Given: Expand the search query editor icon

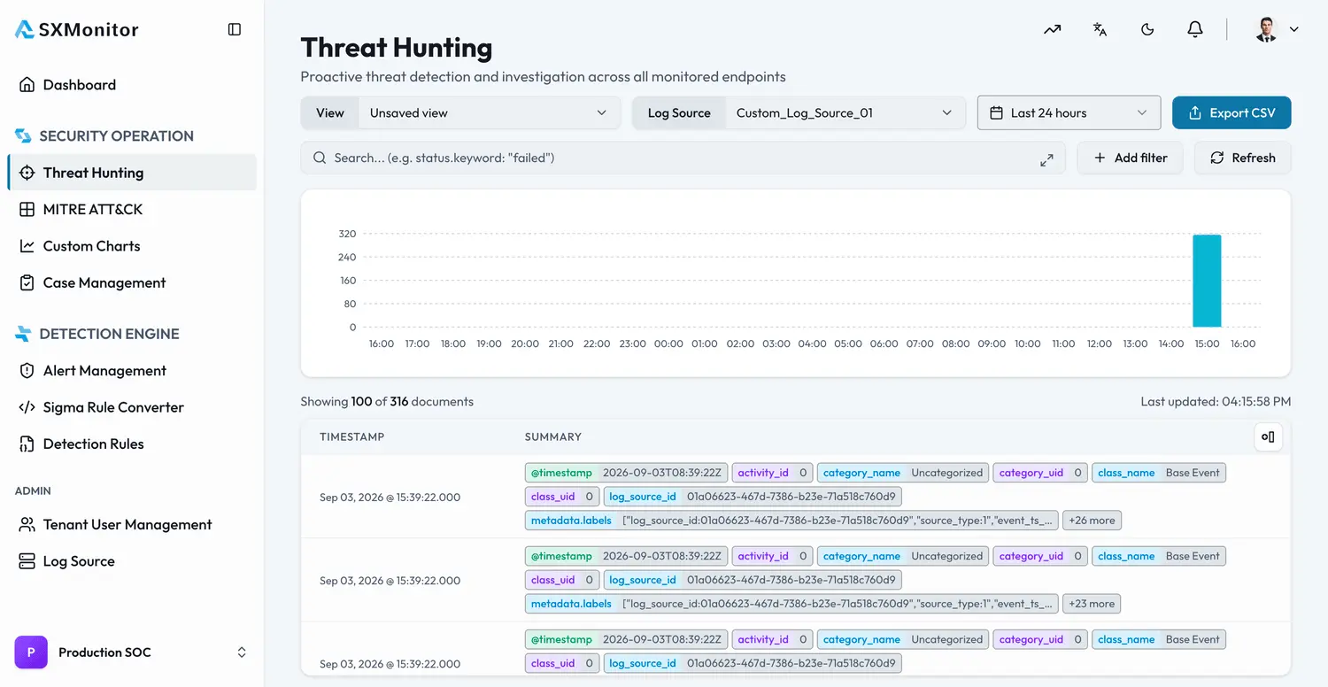Looking at the screenshot, I should pos(1046,158).
